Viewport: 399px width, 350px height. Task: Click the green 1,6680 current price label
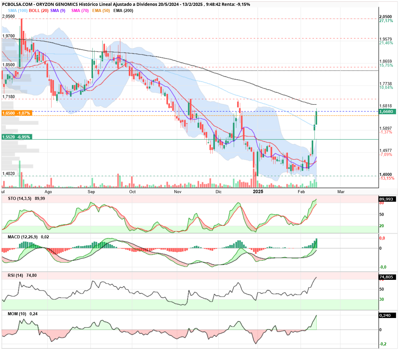tap(387, 111)
